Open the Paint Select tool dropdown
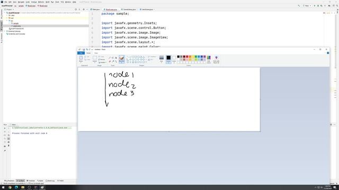The height and width of the screenshot is (190, 339). 95,62
